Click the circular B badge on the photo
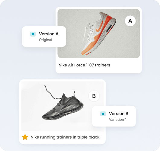 [x=94, y=96]
